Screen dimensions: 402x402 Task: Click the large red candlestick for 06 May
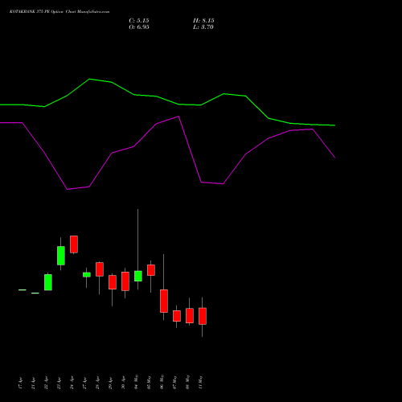point(164,301)
